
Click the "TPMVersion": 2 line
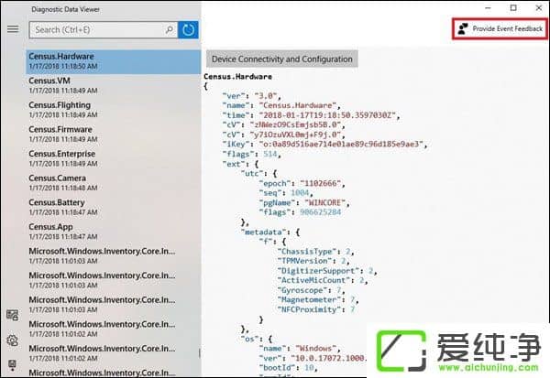[313, 261]
